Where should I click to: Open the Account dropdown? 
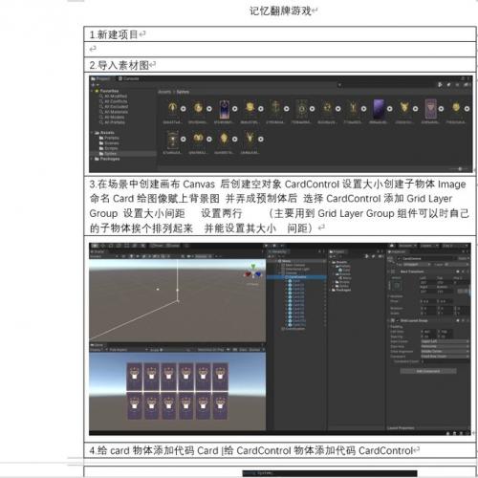tap(407, 246)
